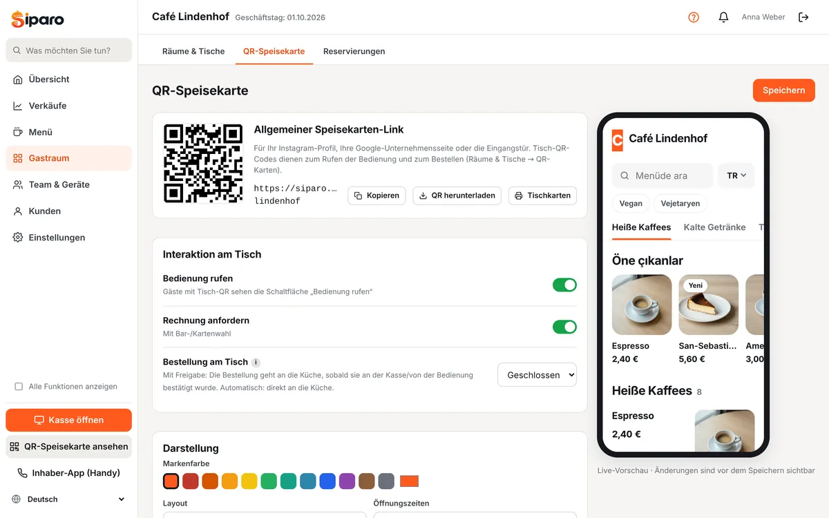Click the Tischkarten button
The image size is (829, 518).
click(x=542, y=195)
